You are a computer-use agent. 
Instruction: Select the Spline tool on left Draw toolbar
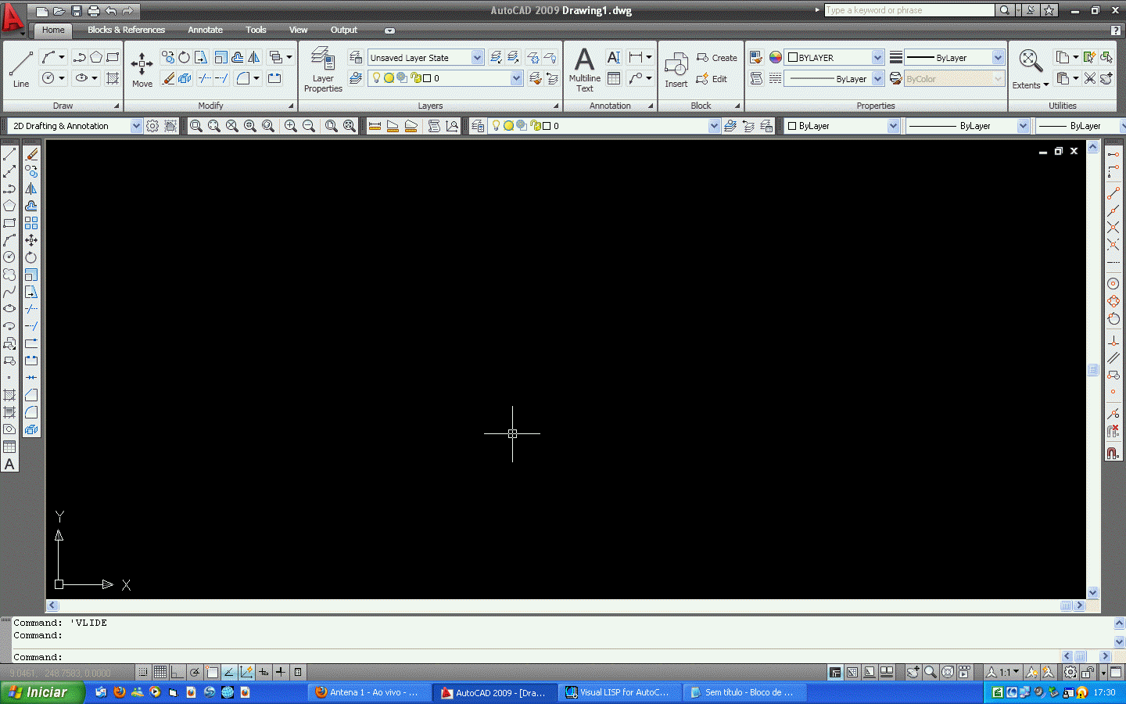9,291
